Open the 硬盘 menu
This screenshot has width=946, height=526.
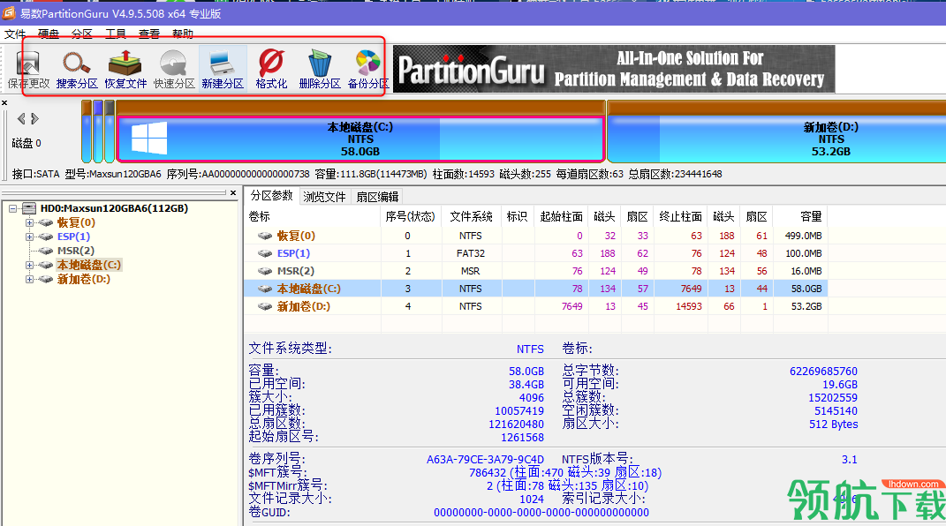(49, 34)
